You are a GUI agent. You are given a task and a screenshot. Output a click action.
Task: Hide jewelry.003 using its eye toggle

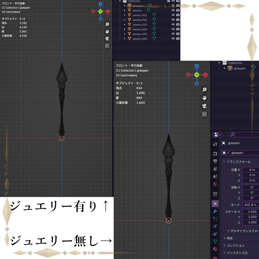click(173, 25)
